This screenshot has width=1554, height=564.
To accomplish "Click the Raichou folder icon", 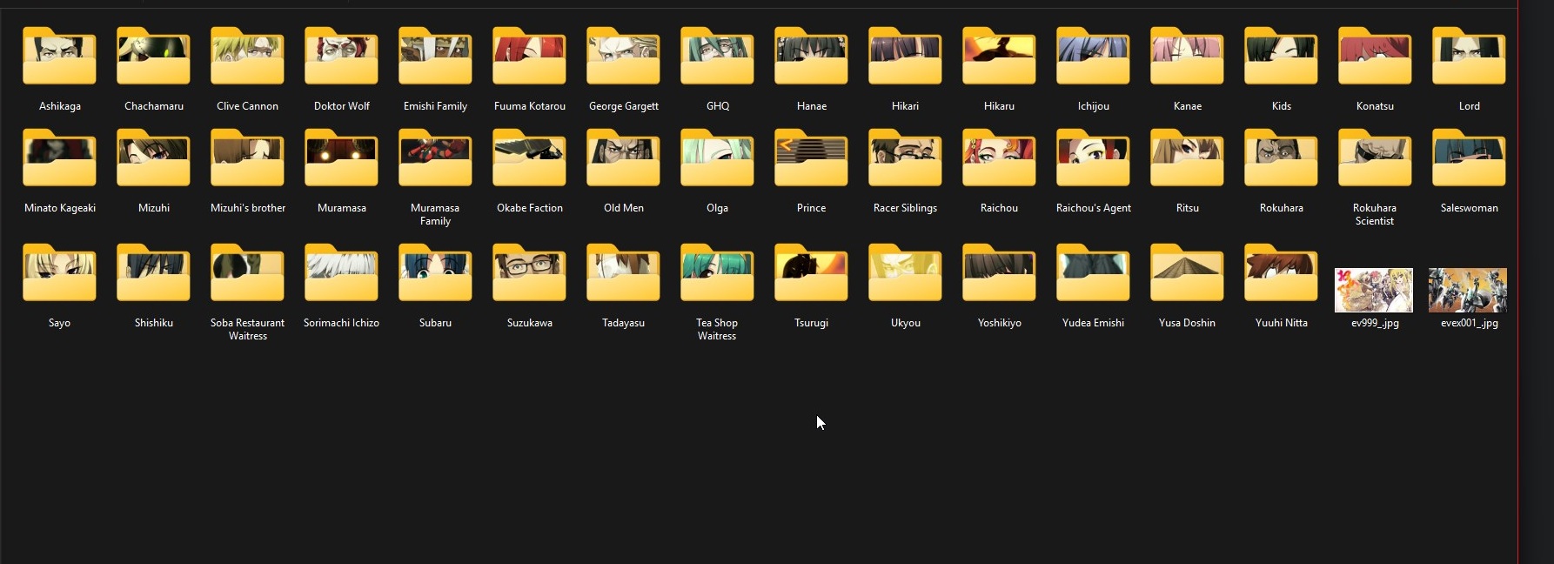I will point(999,158).
